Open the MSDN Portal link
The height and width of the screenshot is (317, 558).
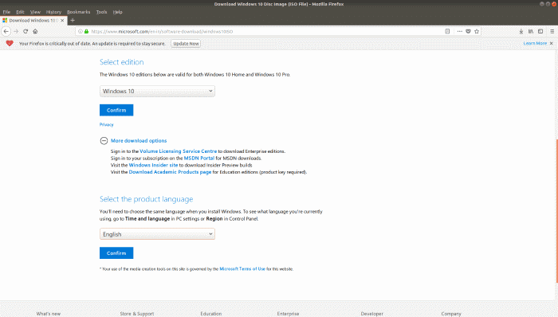[199, 158]
